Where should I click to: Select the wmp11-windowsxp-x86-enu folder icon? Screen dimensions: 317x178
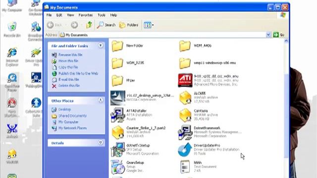[x=185, y=63]
